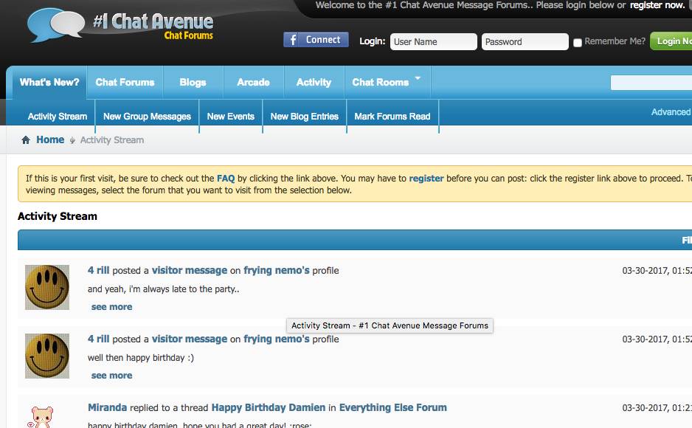Click the green Login button

[x=671, y=41]
